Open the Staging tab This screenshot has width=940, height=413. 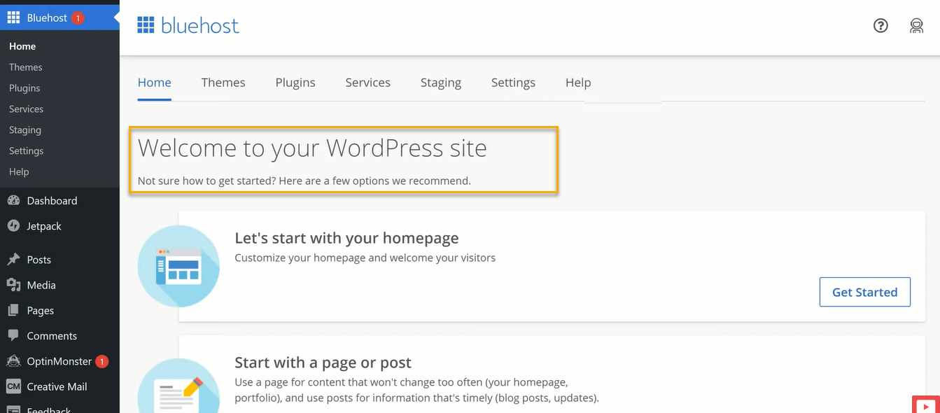[441, 83]
